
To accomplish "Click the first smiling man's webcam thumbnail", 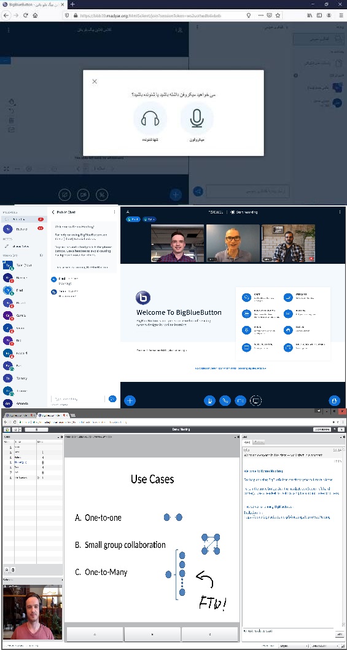I will click(x=177, y=244).
